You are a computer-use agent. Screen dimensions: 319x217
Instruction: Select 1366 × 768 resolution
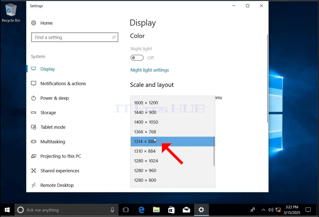173,132
